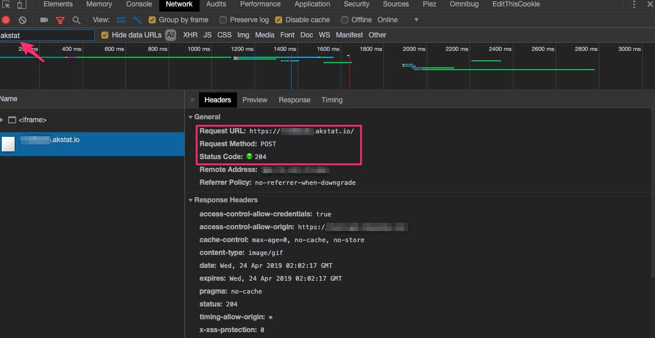Open the Piez tab
The height and width of the screenshot is (338, 655).
429,5
